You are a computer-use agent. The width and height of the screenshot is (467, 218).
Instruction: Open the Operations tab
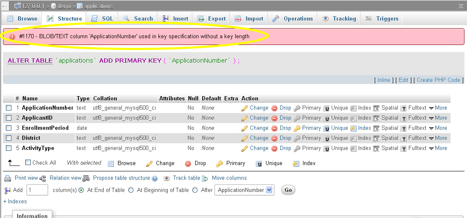(292, 18)
